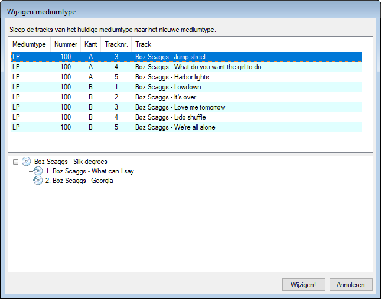Click the Kant A cell in Harbor lights row
The width and height of the screenshot is (381, 299).
point(90,77)
